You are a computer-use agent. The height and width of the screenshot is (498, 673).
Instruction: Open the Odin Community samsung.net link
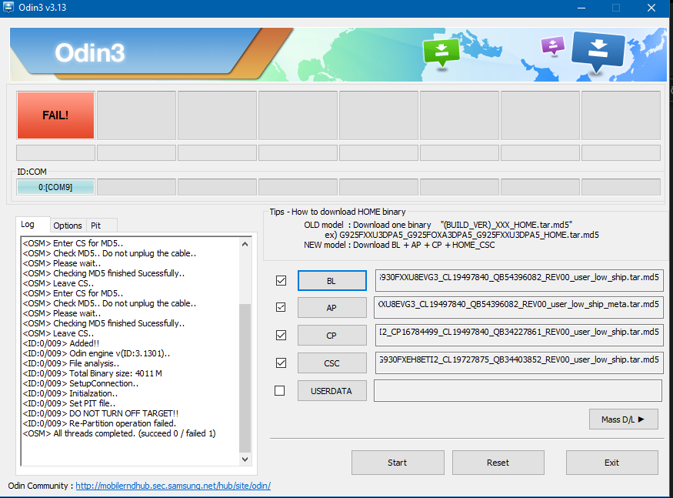point(173,486)
